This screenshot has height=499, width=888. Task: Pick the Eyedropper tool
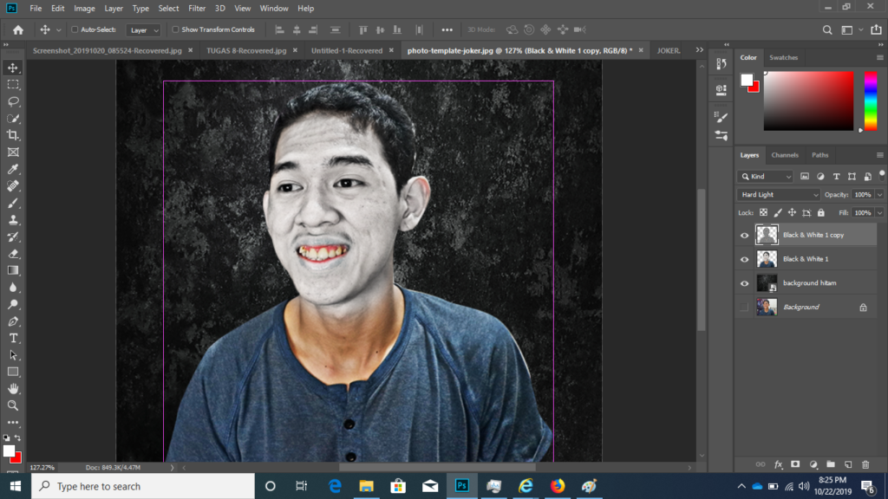point(13,169)
